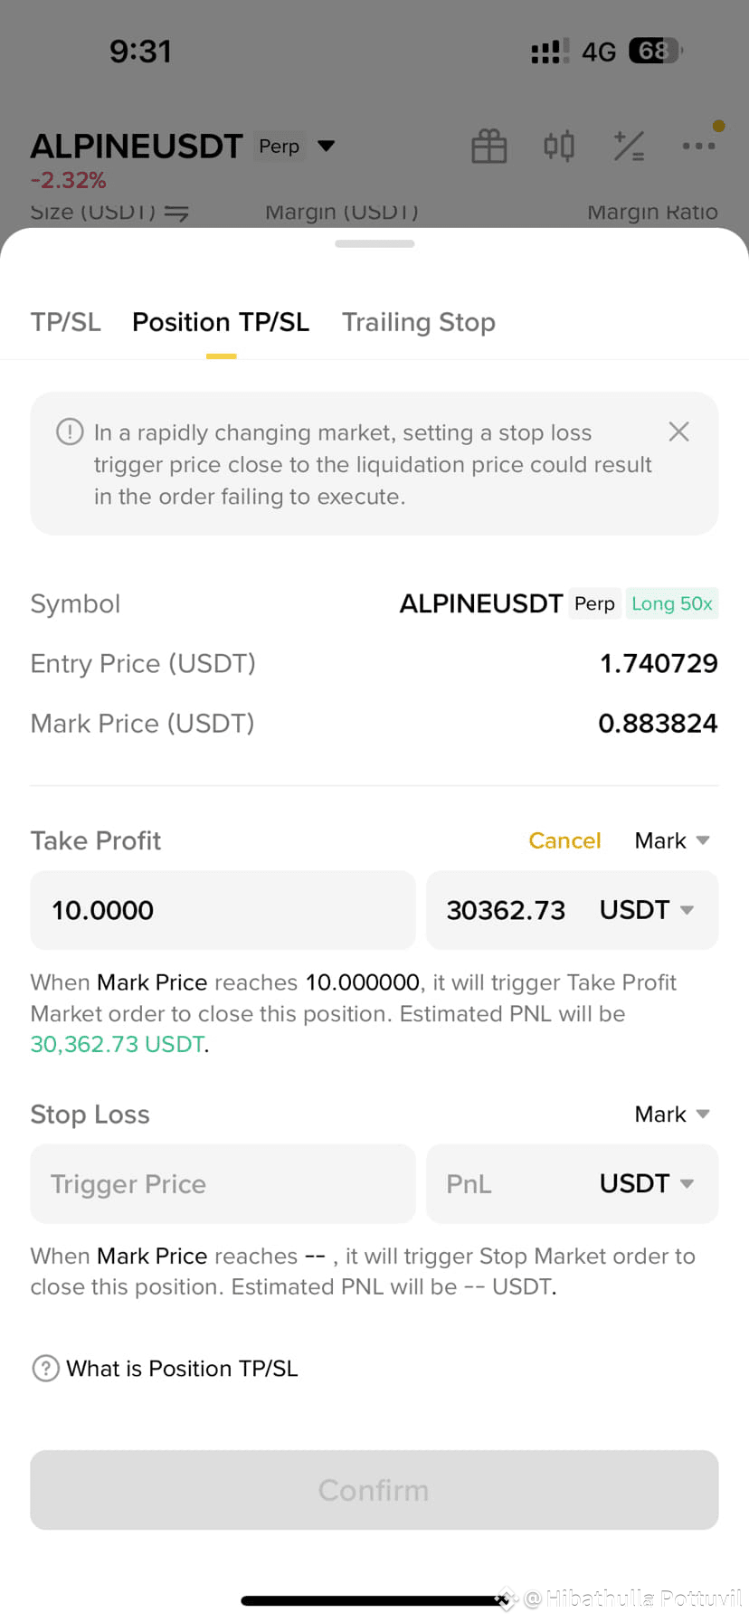Open the gift rewards icon
The width and height of the screenshot is (749, 1622).
489,146
